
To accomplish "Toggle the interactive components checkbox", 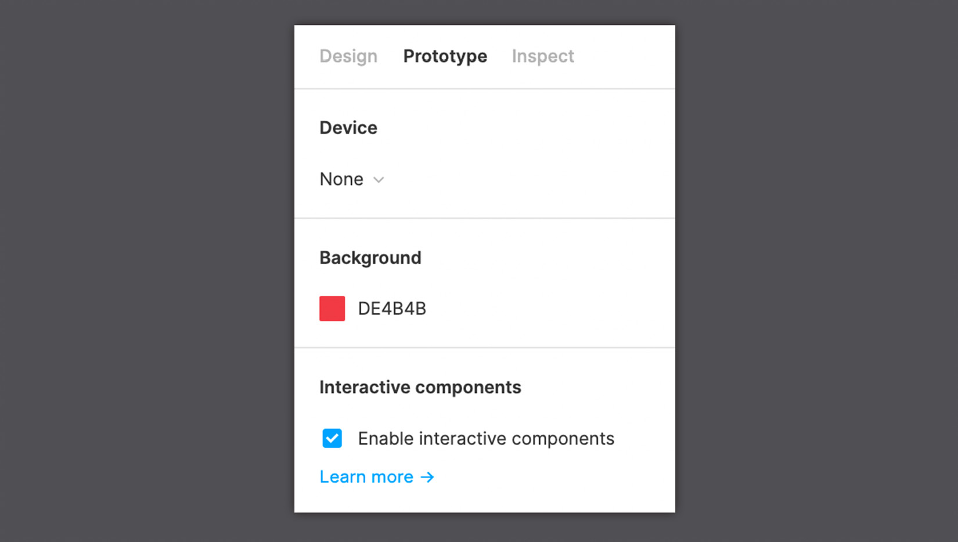I will point(332,438).
